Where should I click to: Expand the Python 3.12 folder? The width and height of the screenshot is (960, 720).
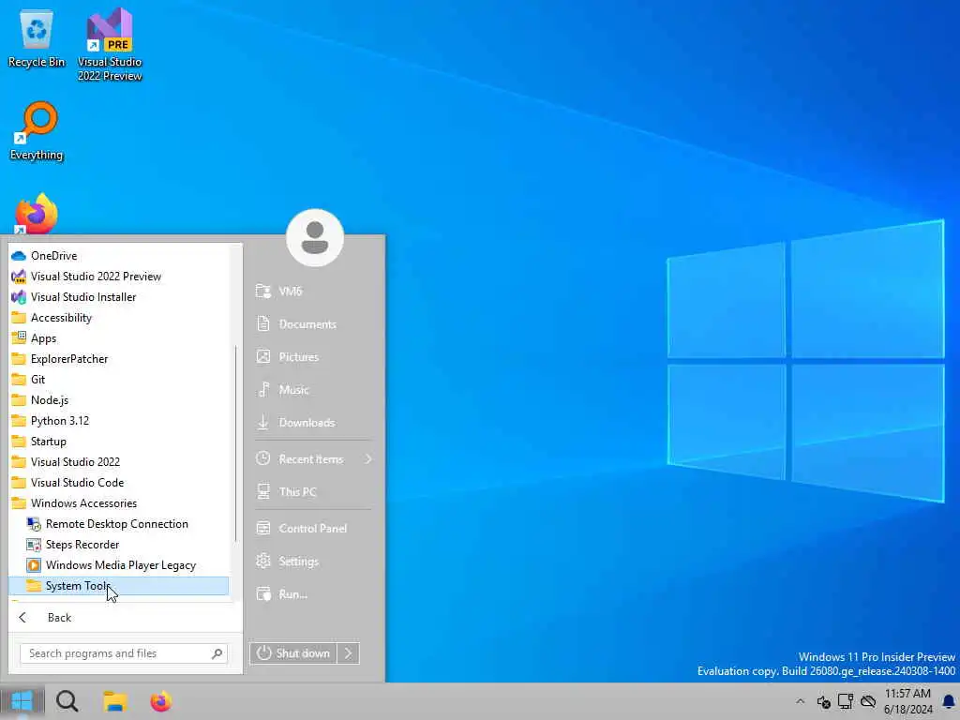click(119, 421)
